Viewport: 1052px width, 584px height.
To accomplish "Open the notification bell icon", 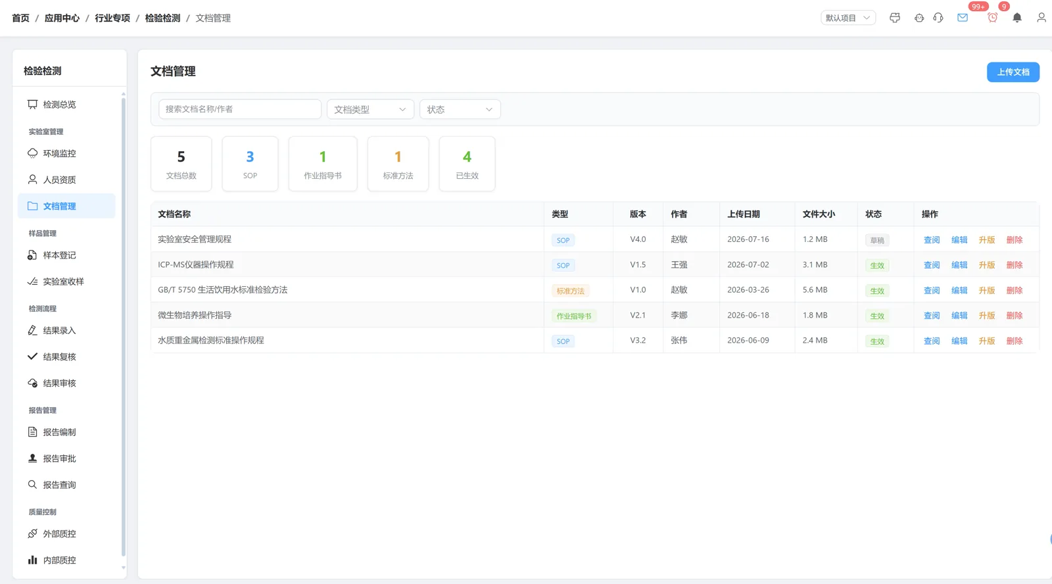I will coord(1017,18).
